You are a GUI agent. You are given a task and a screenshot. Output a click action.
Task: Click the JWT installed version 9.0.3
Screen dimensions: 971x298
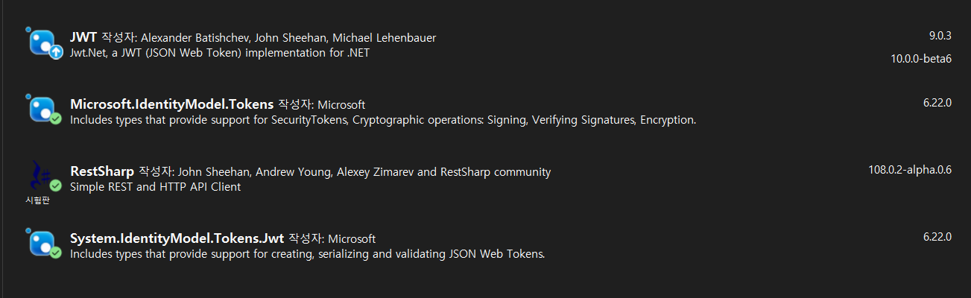click(x=940, y=35)
